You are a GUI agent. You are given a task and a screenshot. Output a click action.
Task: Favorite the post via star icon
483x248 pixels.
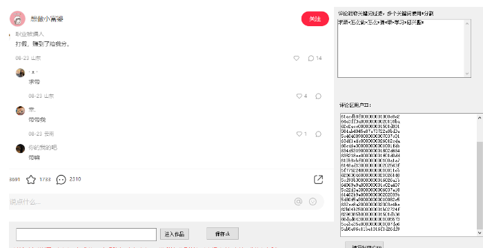click(31, 179)
